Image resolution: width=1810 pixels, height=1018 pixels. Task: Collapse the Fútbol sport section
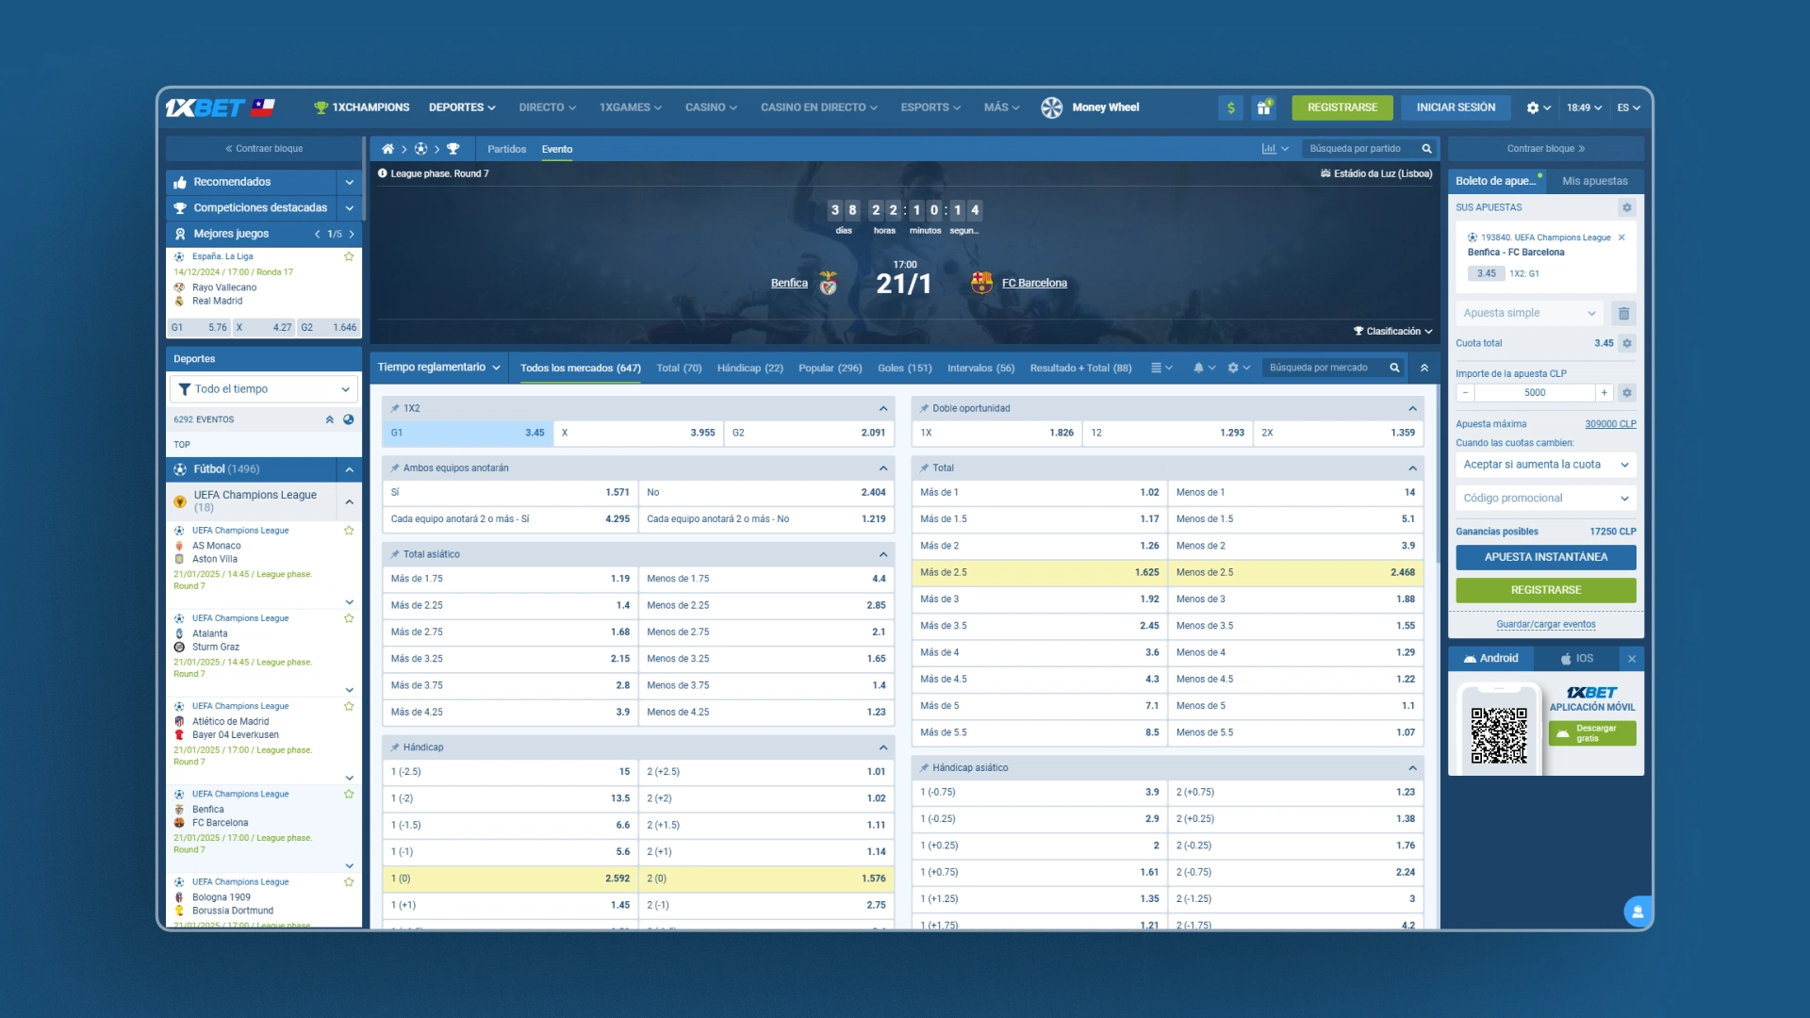(x=349, y=469)
